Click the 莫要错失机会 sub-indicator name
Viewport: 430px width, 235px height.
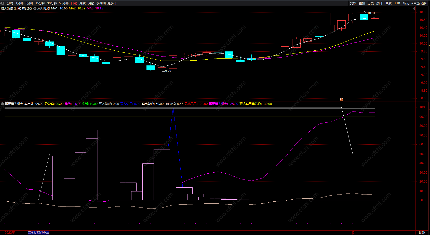tap(14, 104)
